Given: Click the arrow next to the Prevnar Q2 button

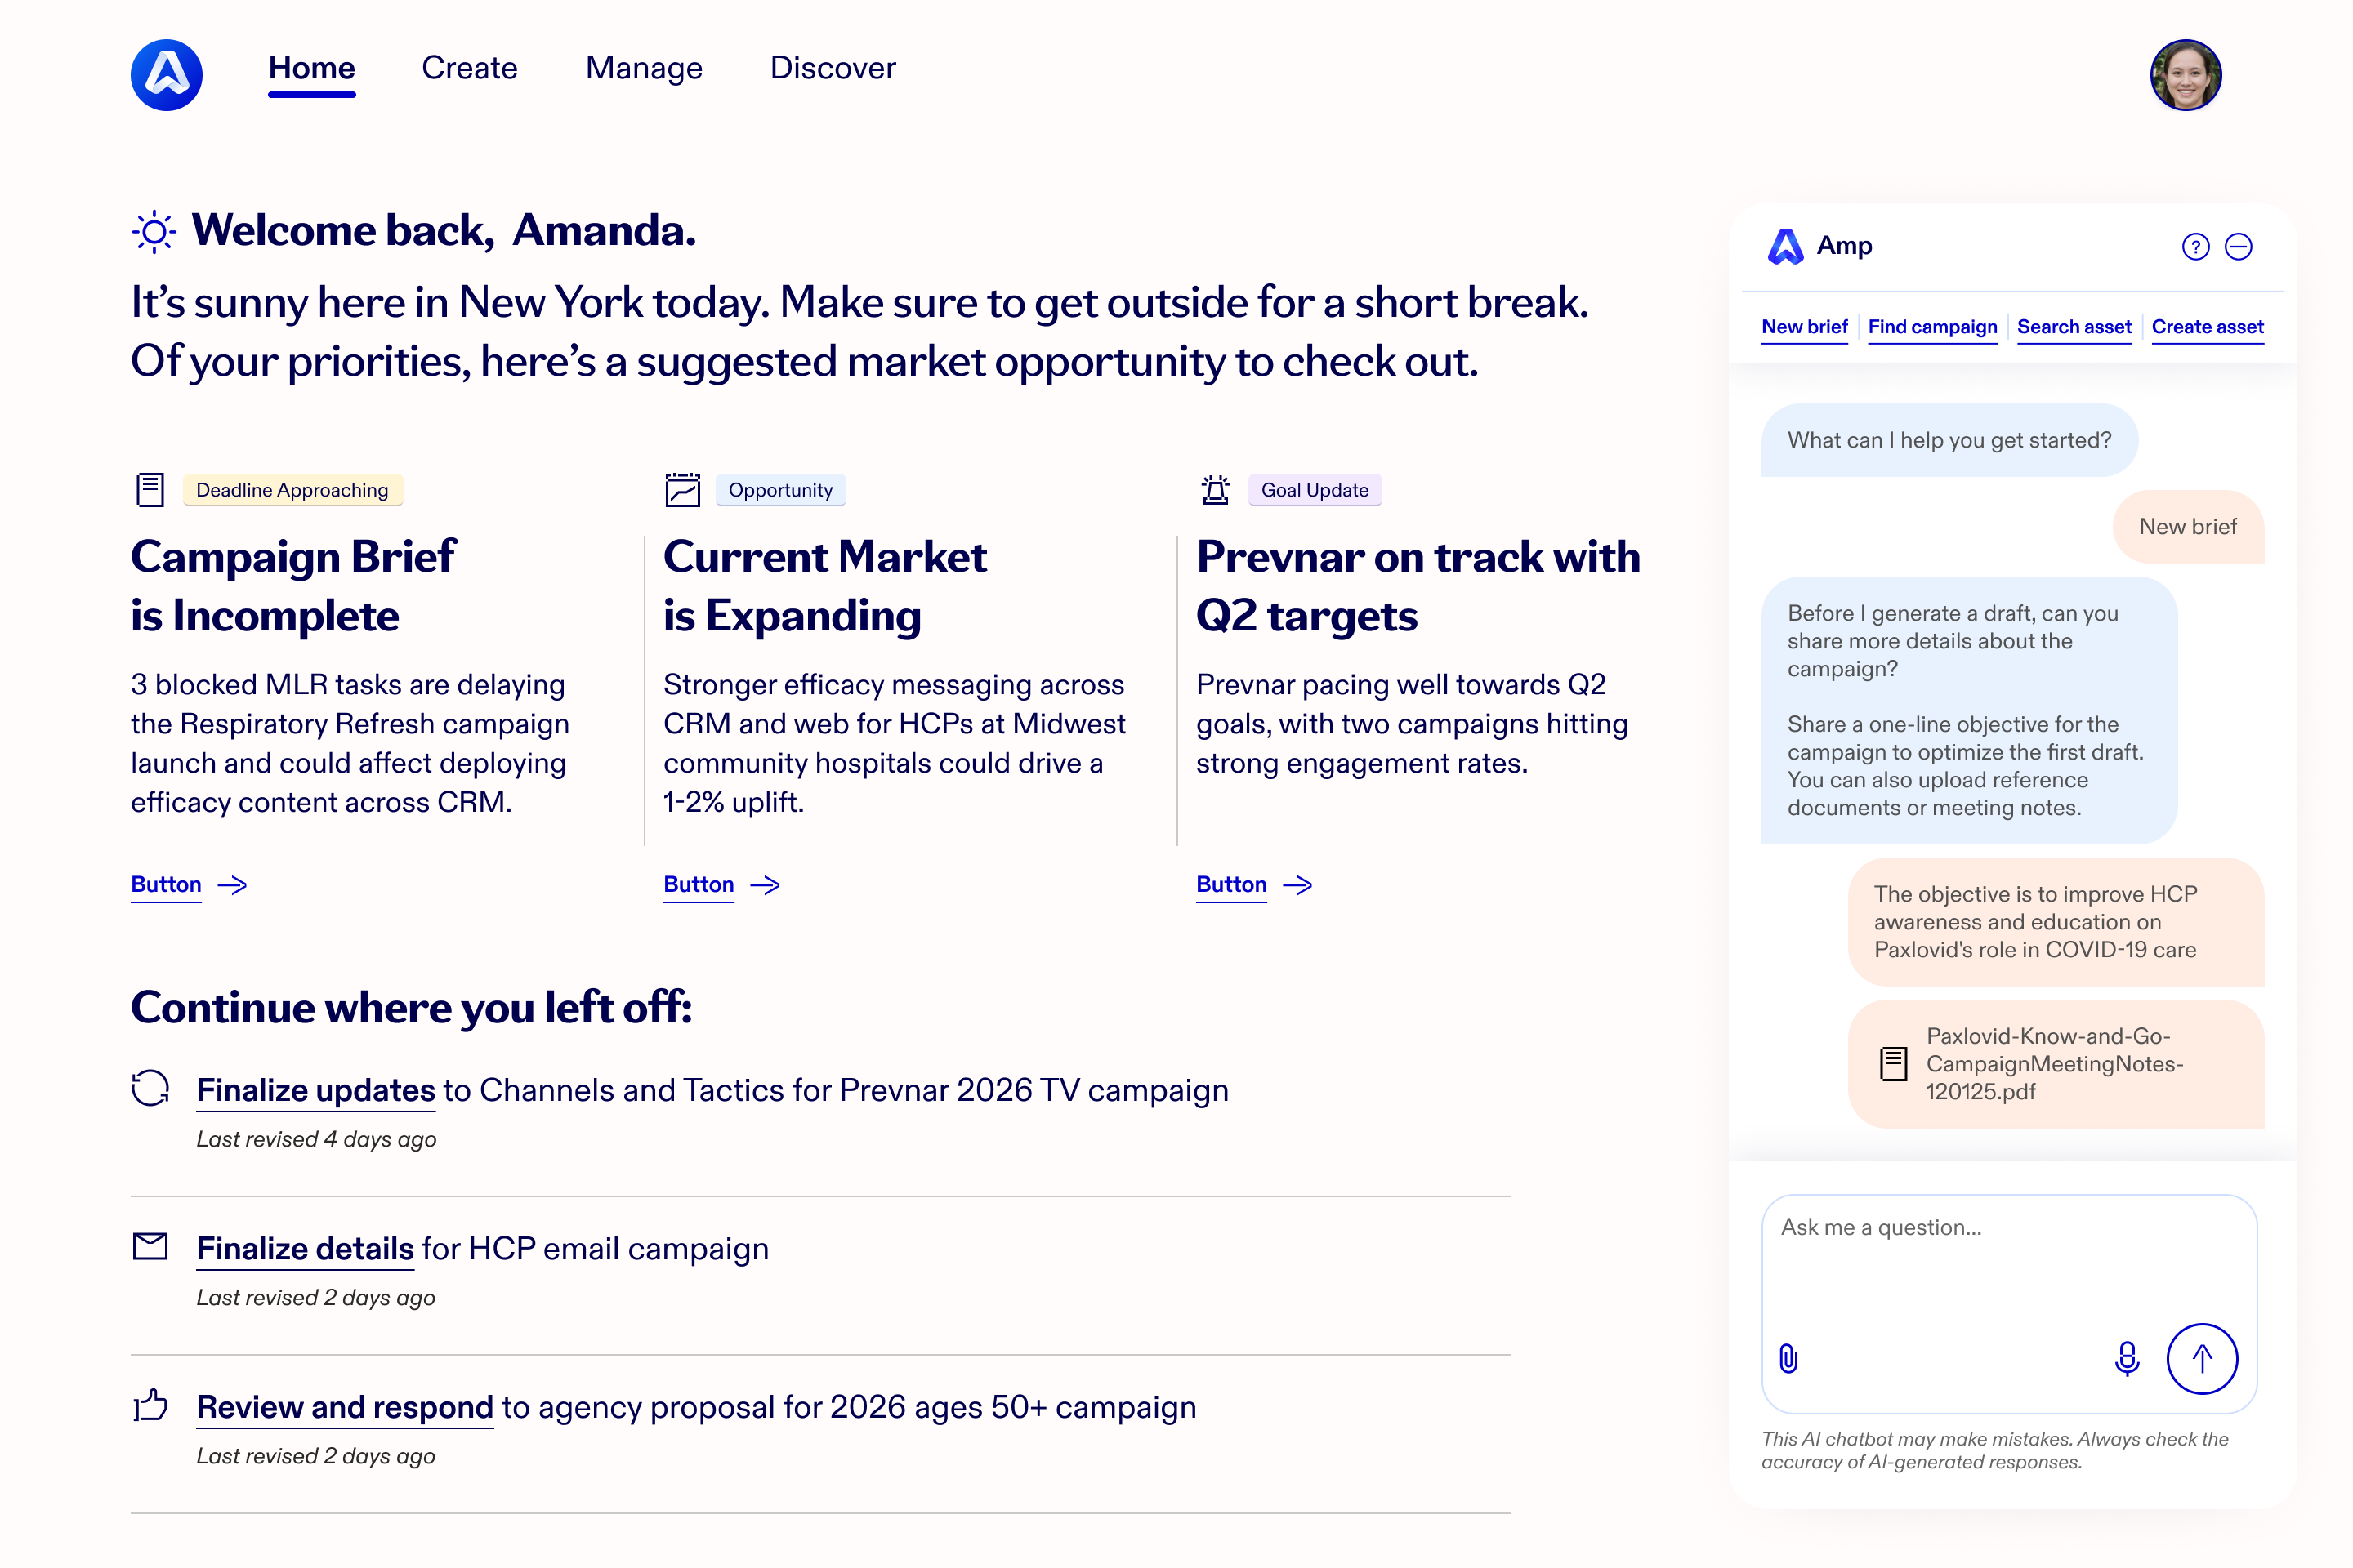Looking at the screenshot, I should coord(1297,885).
